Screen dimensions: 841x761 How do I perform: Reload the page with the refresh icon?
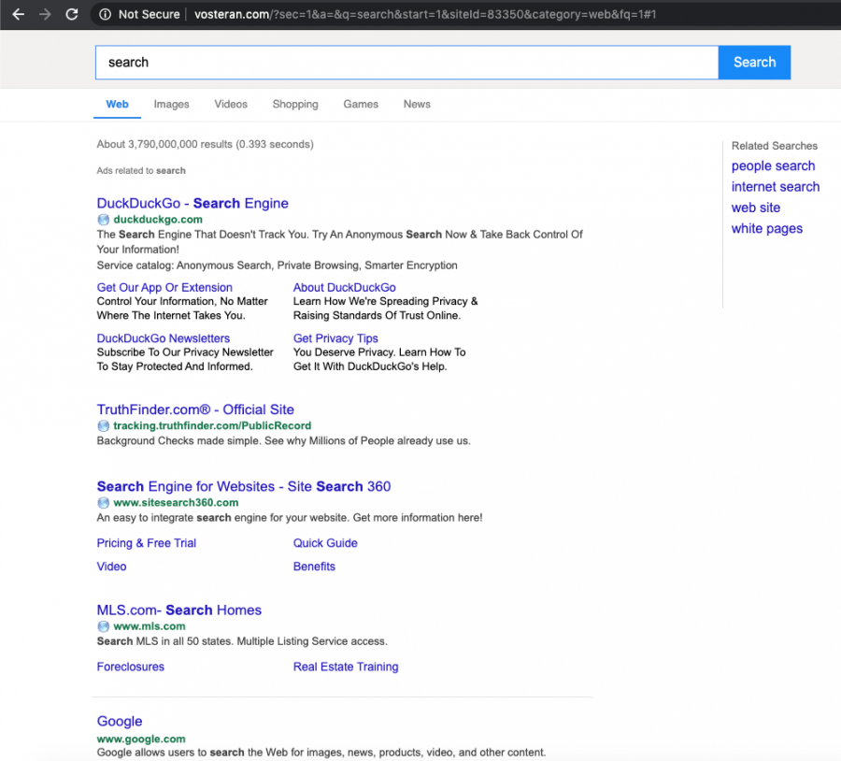tap(72, 14)
